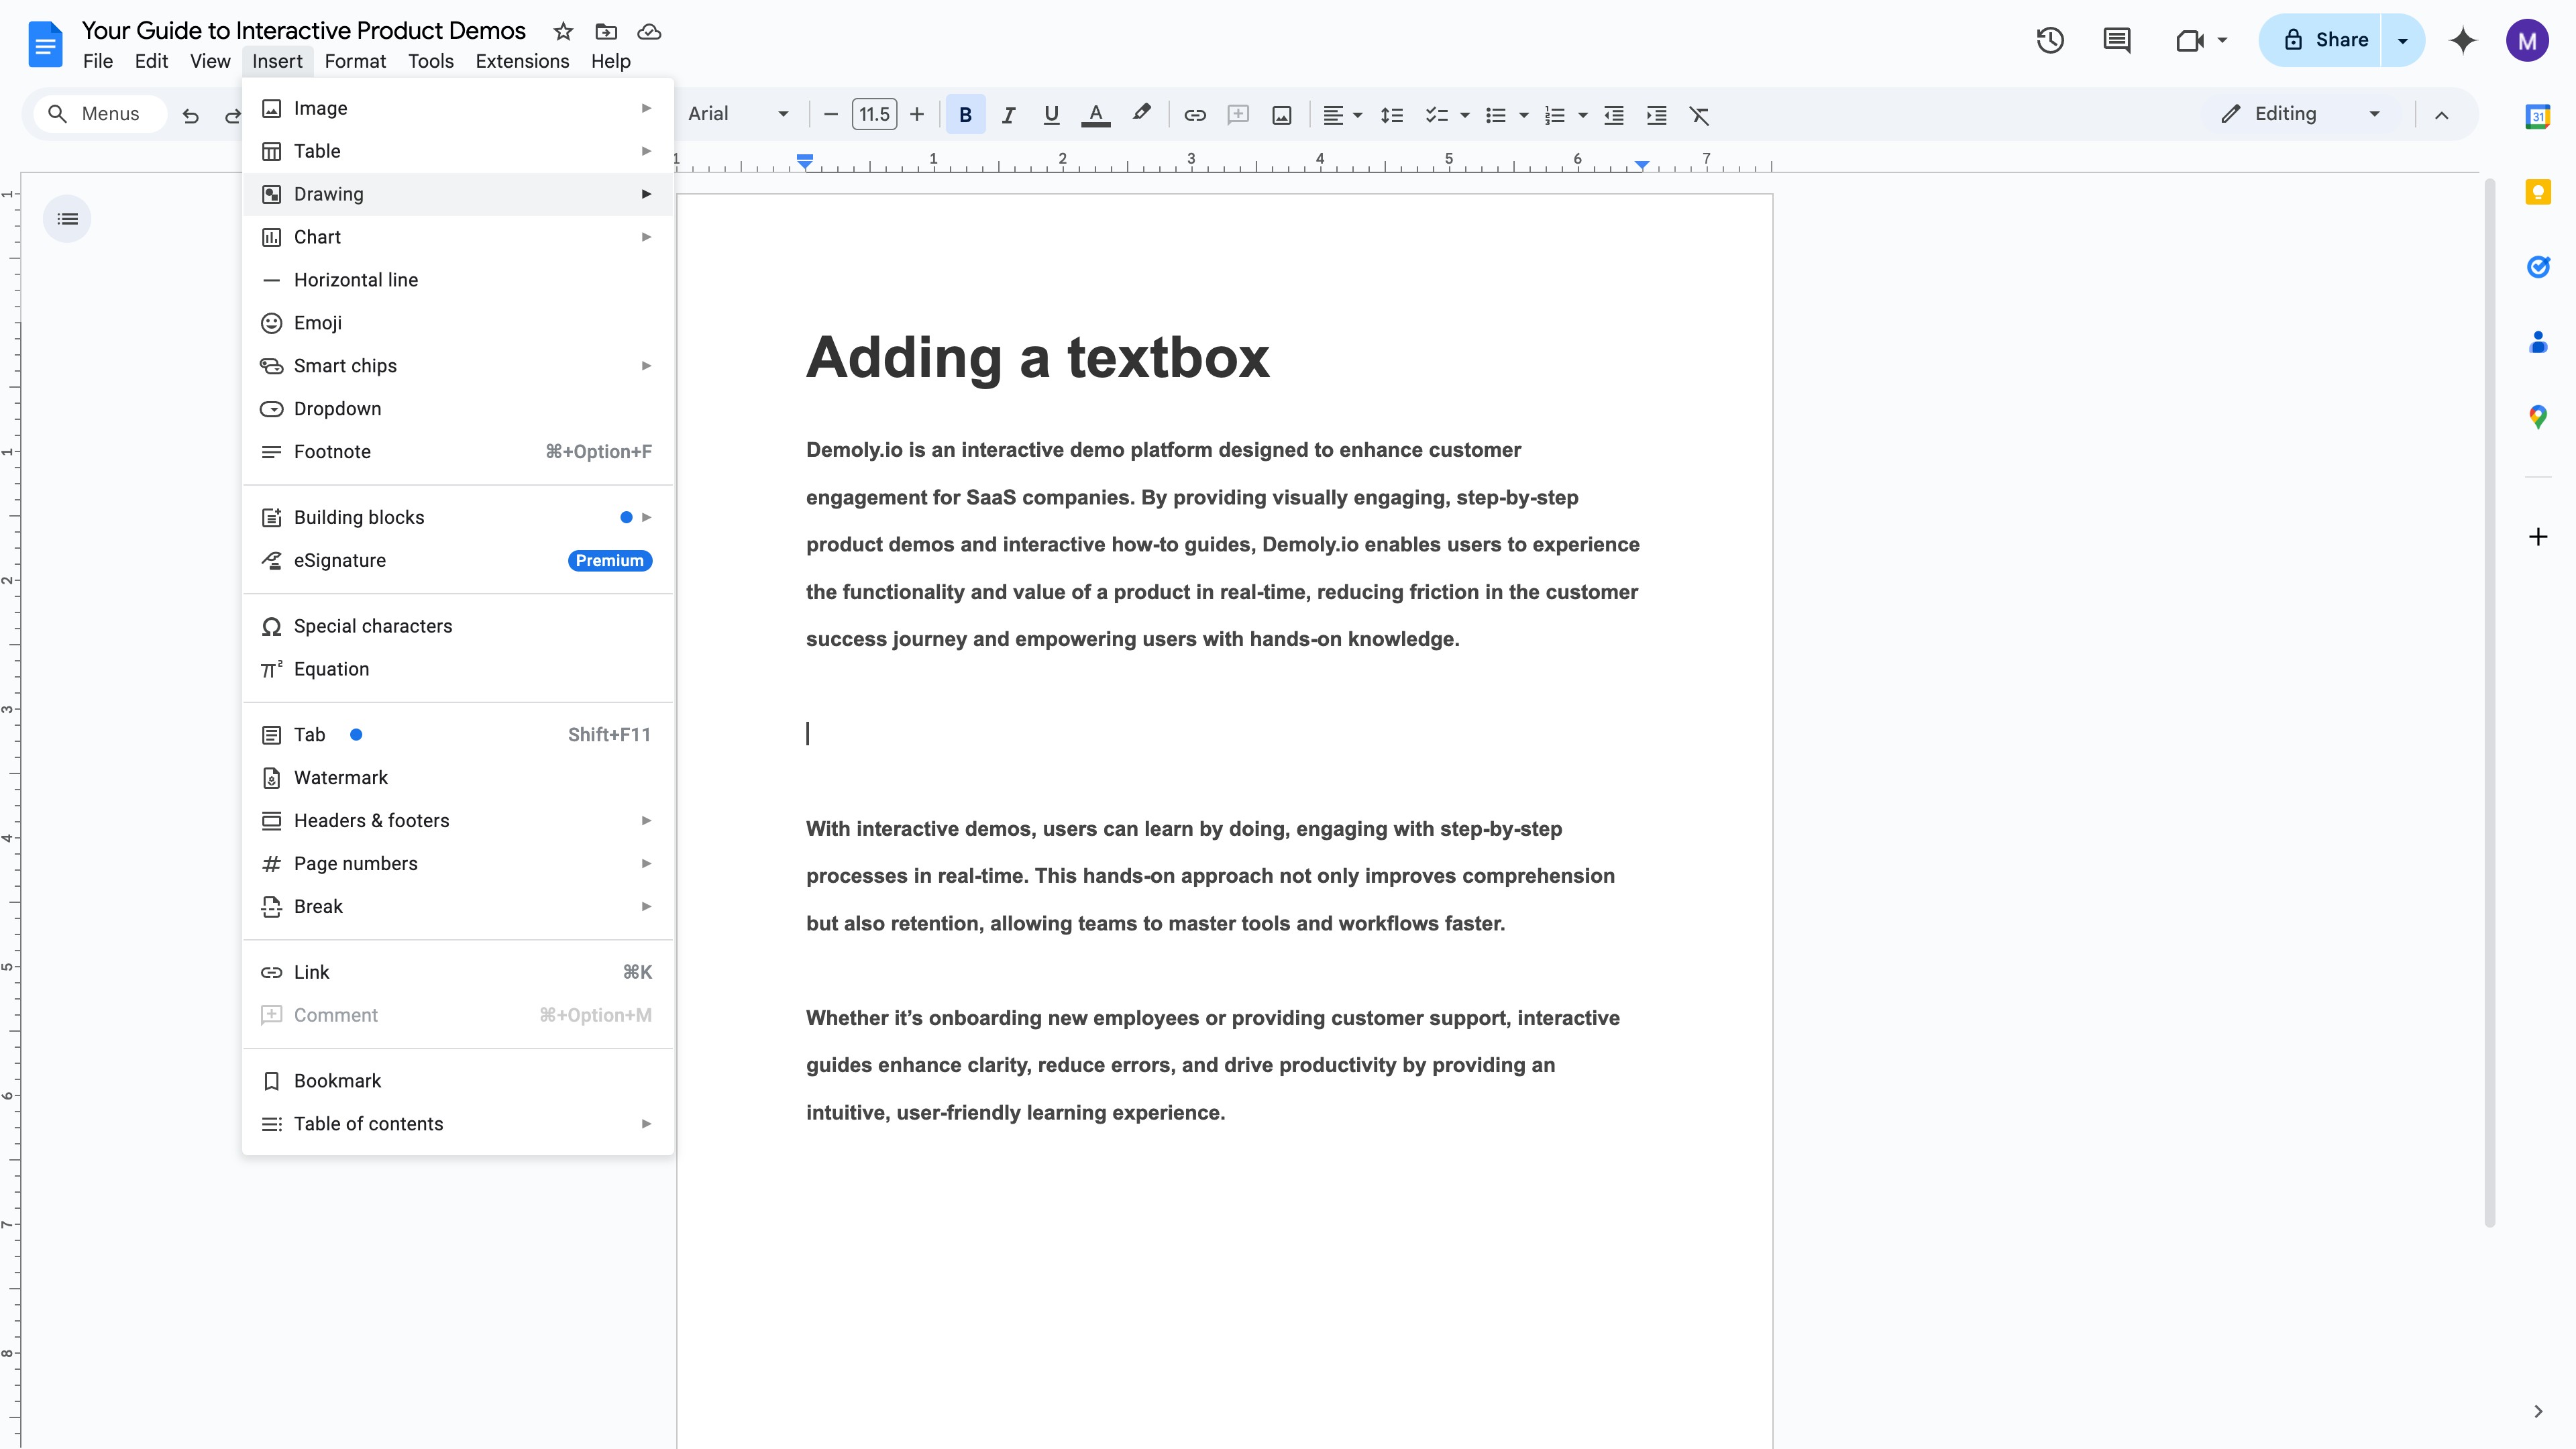
Task: Open Google Docs home icon
Action: [x=45, y=45]
